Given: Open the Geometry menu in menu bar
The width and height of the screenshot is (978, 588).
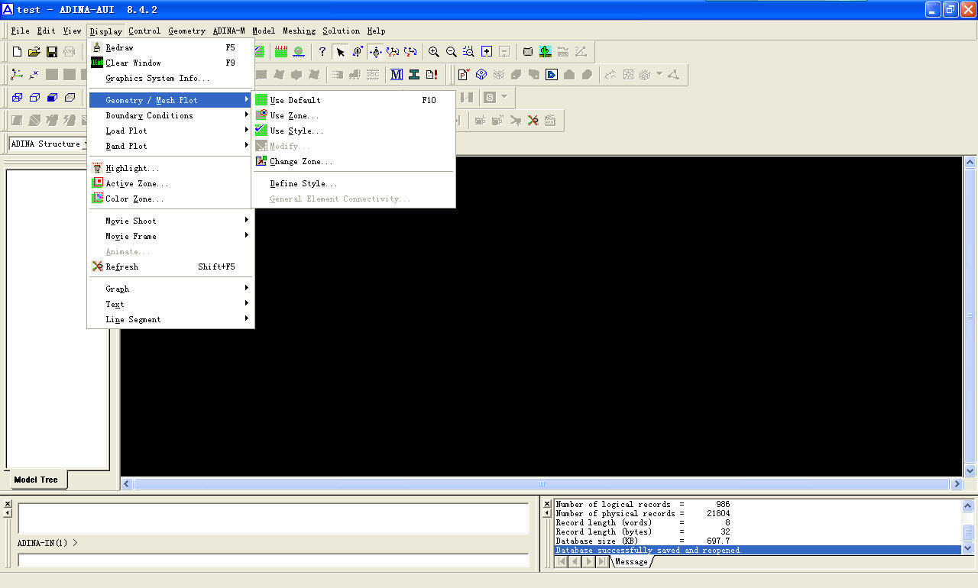Looking at the screenshot, I should coord(187,31).
